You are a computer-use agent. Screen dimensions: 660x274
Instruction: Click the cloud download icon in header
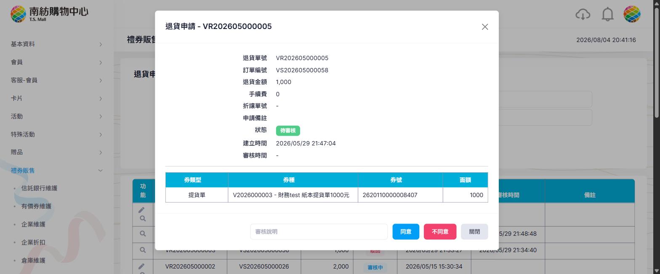coord(583,14)
